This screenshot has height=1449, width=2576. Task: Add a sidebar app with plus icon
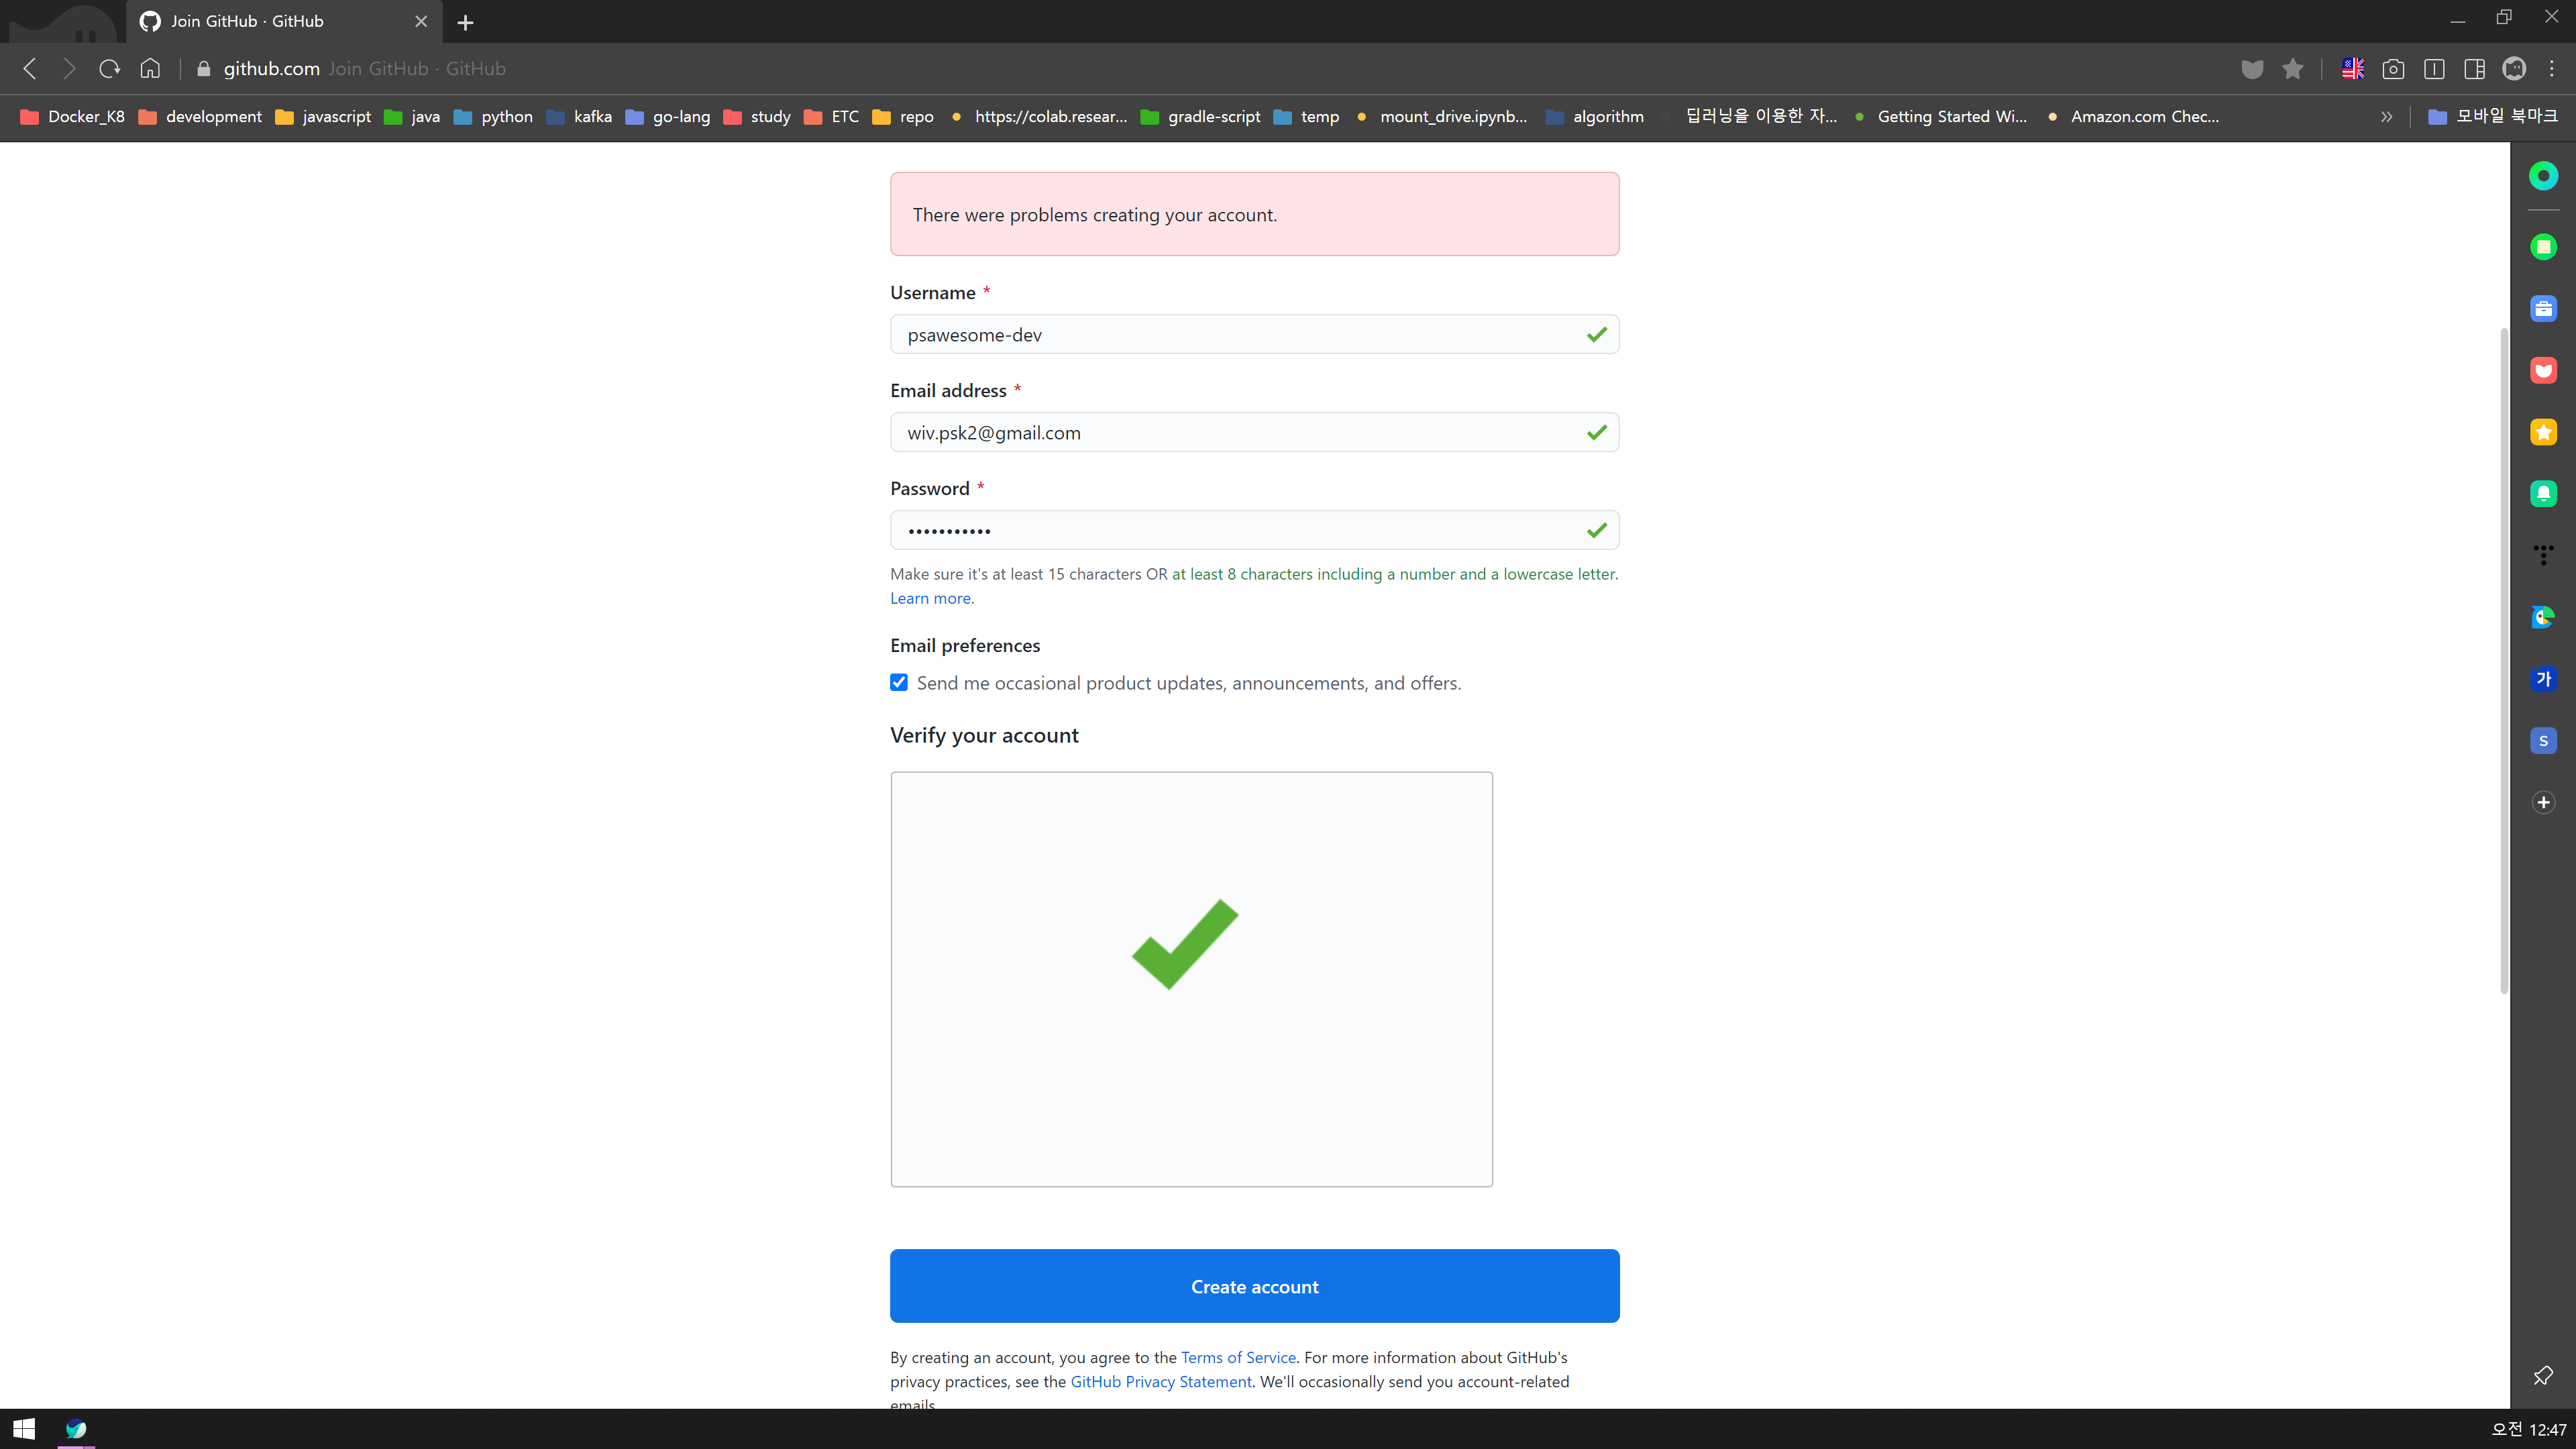coord(2543,802)
